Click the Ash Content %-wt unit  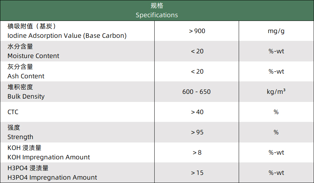[276, 72]
